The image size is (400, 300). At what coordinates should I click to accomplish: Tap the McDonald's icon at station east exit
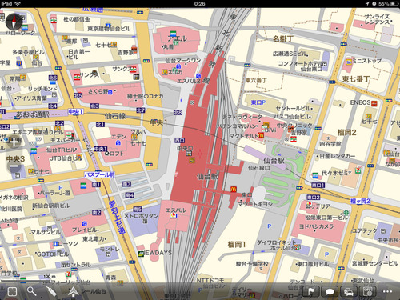click(234, 189)
